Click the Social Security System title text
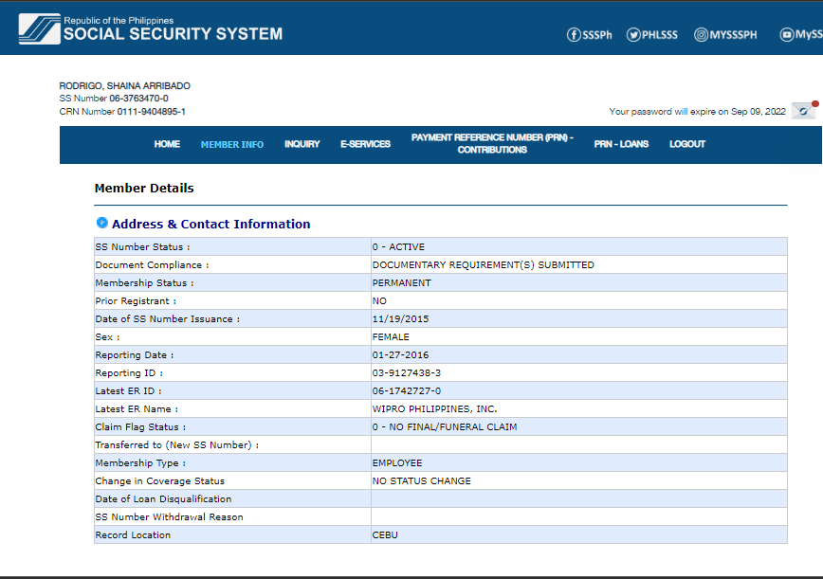The image size is (823, 579). click(x=173, y=34)
